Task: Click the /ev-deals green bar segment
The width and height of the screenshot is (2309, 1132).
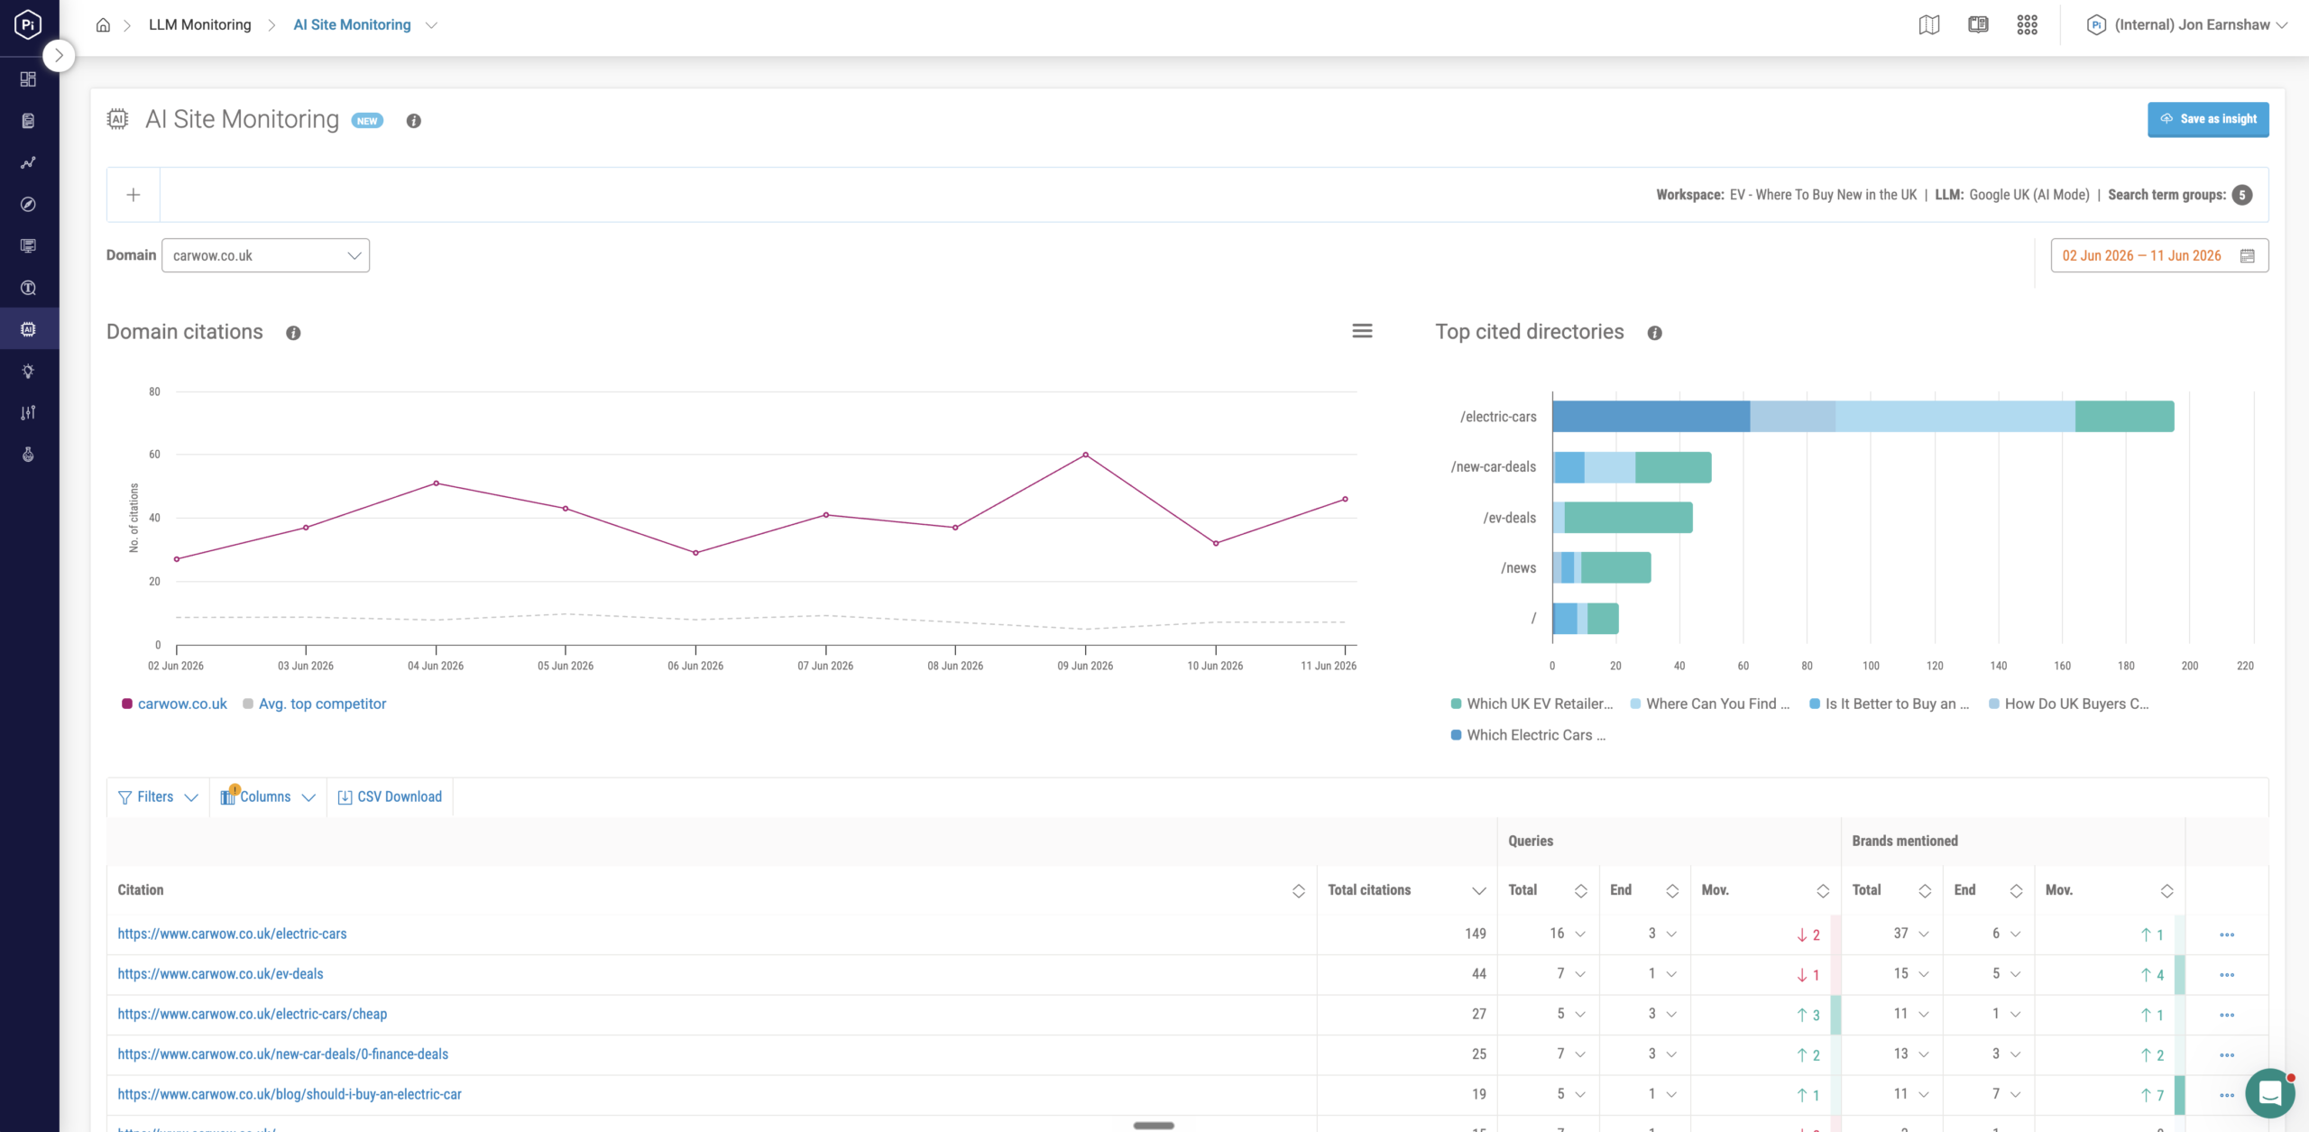Action: [x=1628, y=518]
